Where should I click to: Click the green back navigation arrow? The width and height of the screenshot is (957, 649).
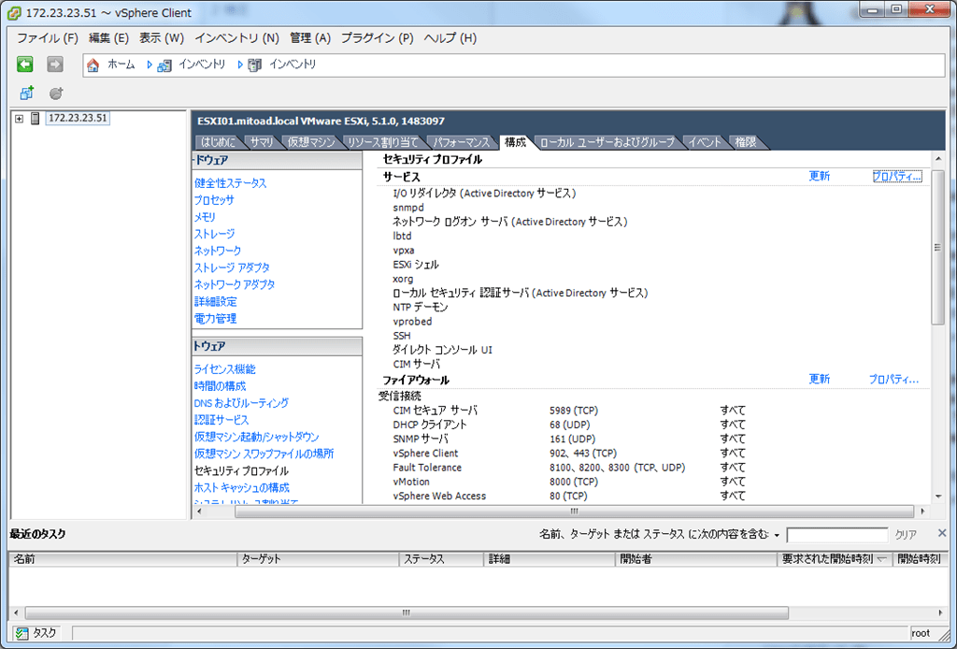24,65
